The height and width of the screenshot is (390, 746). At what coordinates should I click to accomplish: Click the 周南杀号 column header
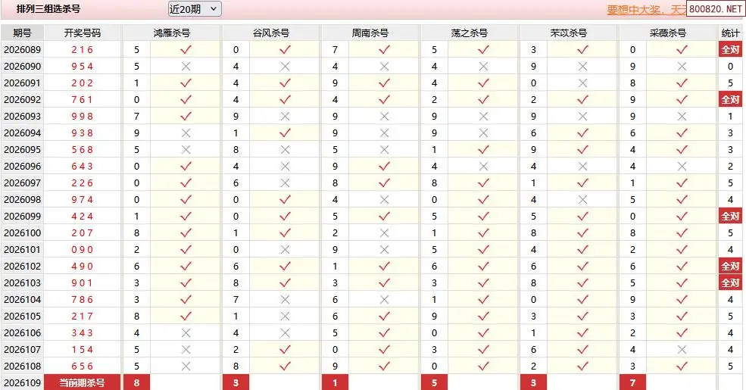[x=370, y=33]
